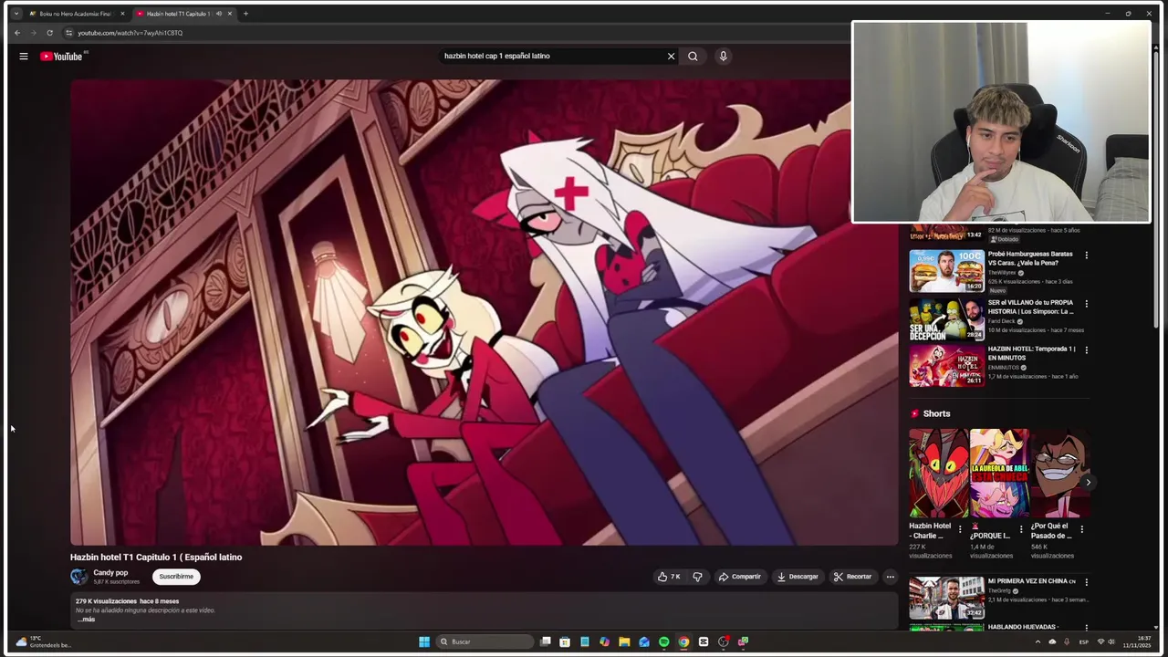Open the SER el VILLANO title link

(1031, 307)
